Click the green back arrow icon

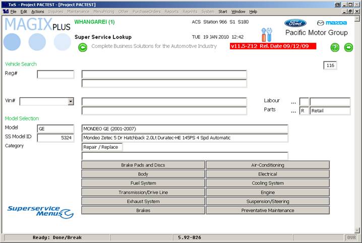(83, 47)
